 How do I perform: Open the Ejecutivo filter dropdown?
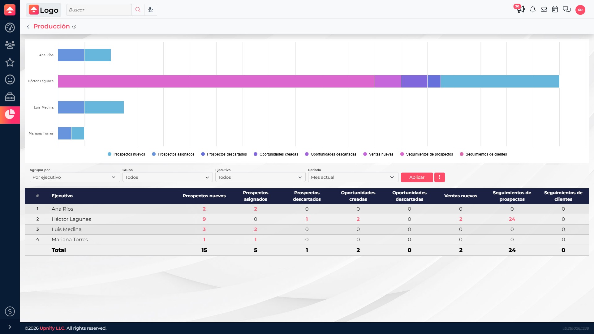pos(260,177)
